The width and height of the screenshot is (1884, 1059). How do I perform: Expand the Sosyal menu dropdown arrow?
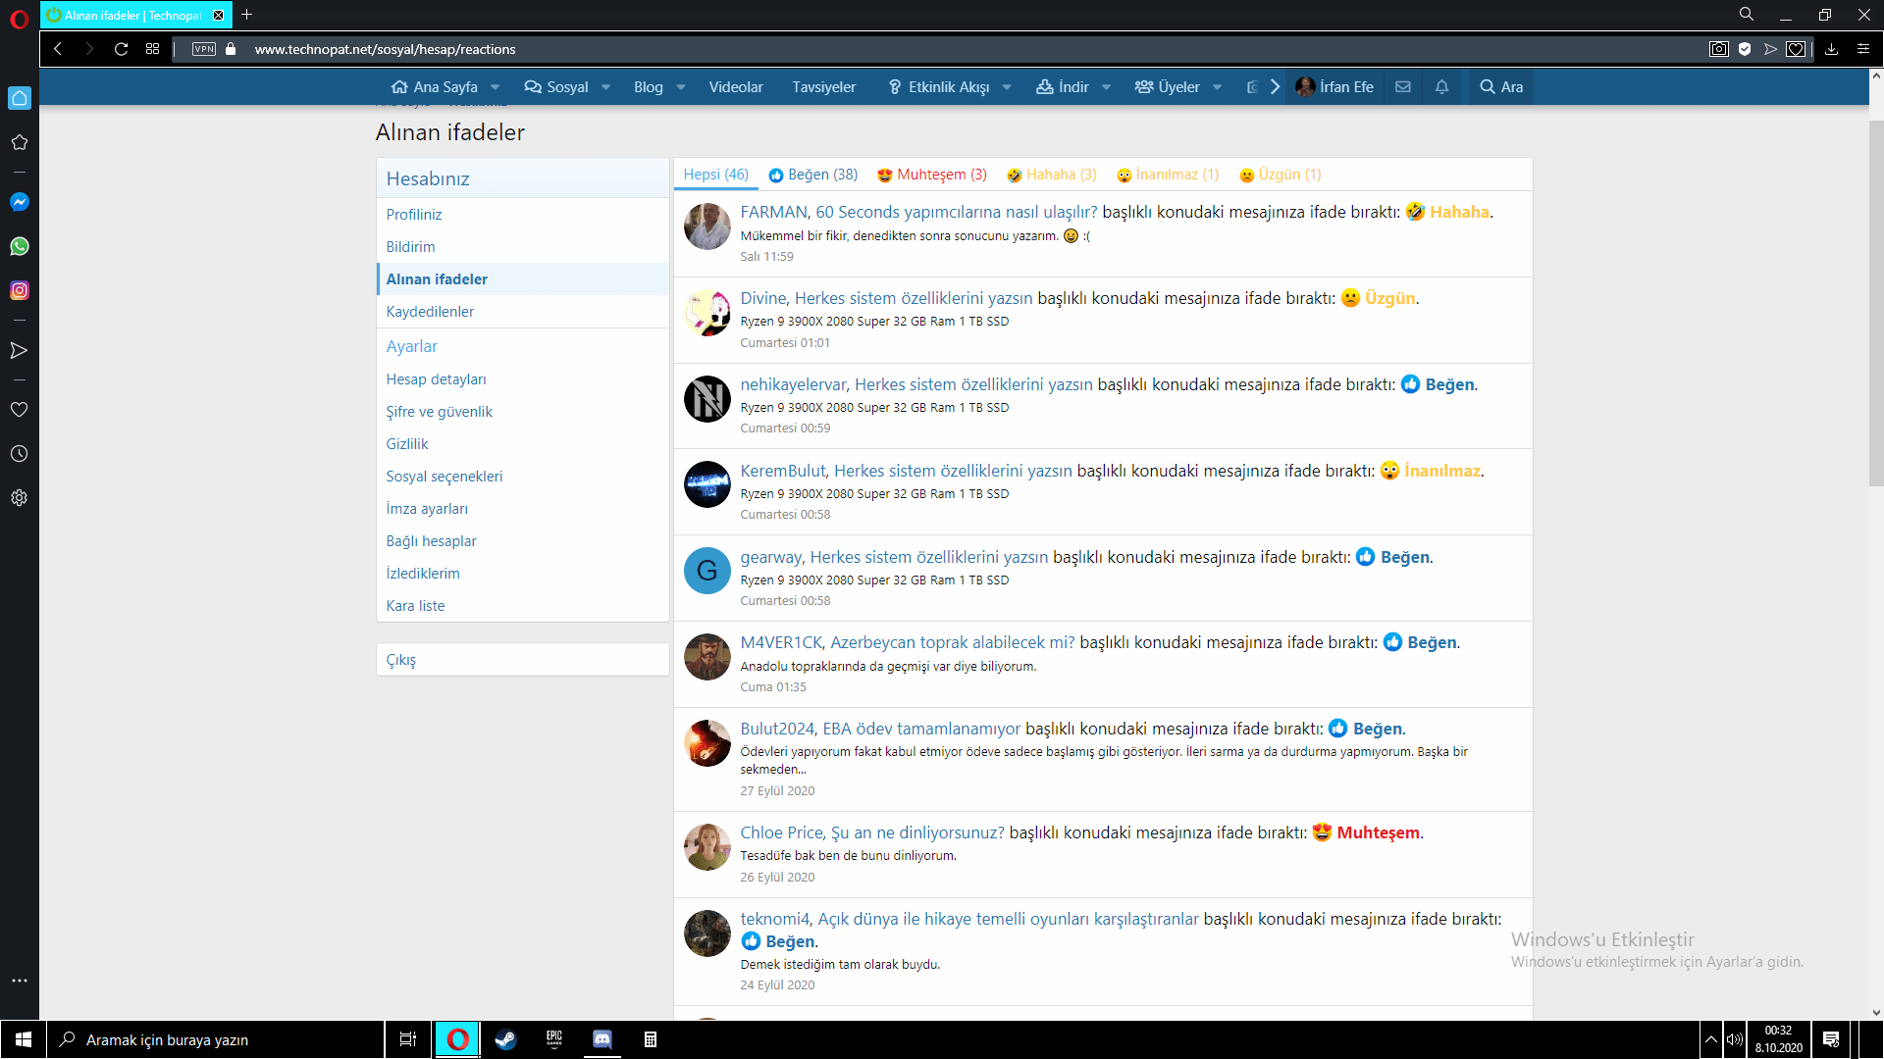(x=606, y=87)
